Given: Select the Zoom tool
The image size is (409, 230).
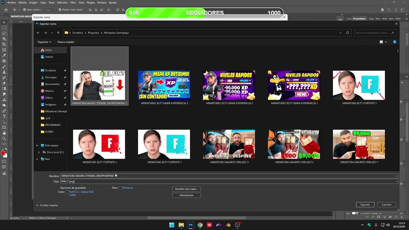Looking at the screenshot, I should (4, 138).
